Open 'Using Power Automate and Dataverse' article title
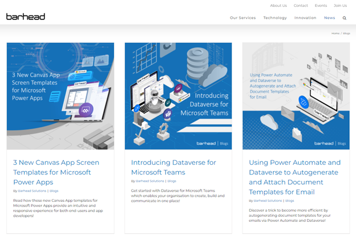Screen dimensions: 356x239 (295, 177)
